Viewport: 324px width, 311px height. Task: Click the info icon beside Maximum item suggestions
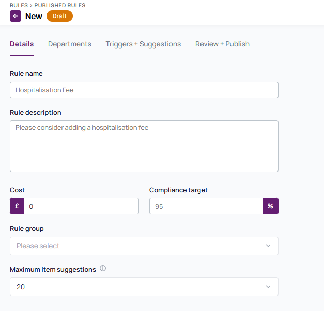click(103, 269)
